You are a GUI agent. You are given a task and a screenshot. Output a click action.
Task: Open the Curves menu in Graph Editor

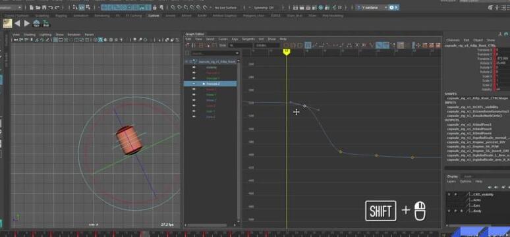(x=223, y=39)
